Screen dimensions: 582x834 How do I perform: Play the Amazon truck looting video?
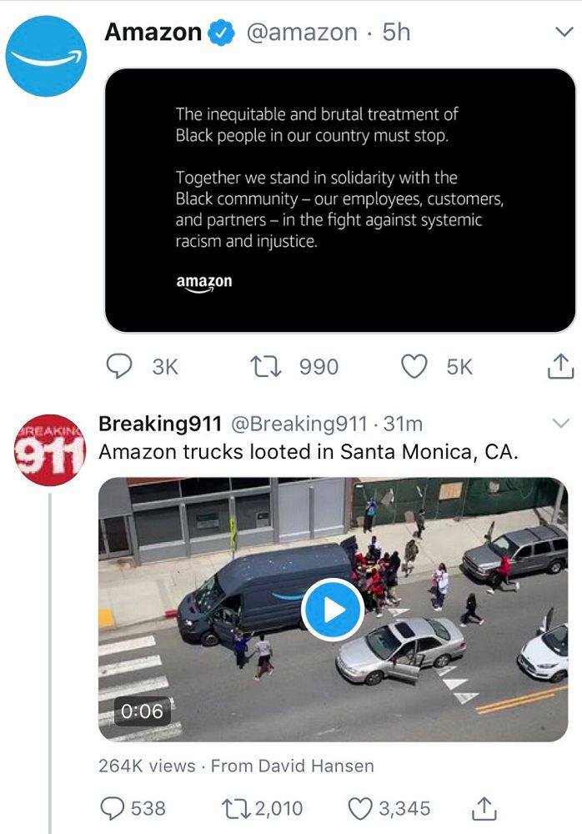(333, 610)
